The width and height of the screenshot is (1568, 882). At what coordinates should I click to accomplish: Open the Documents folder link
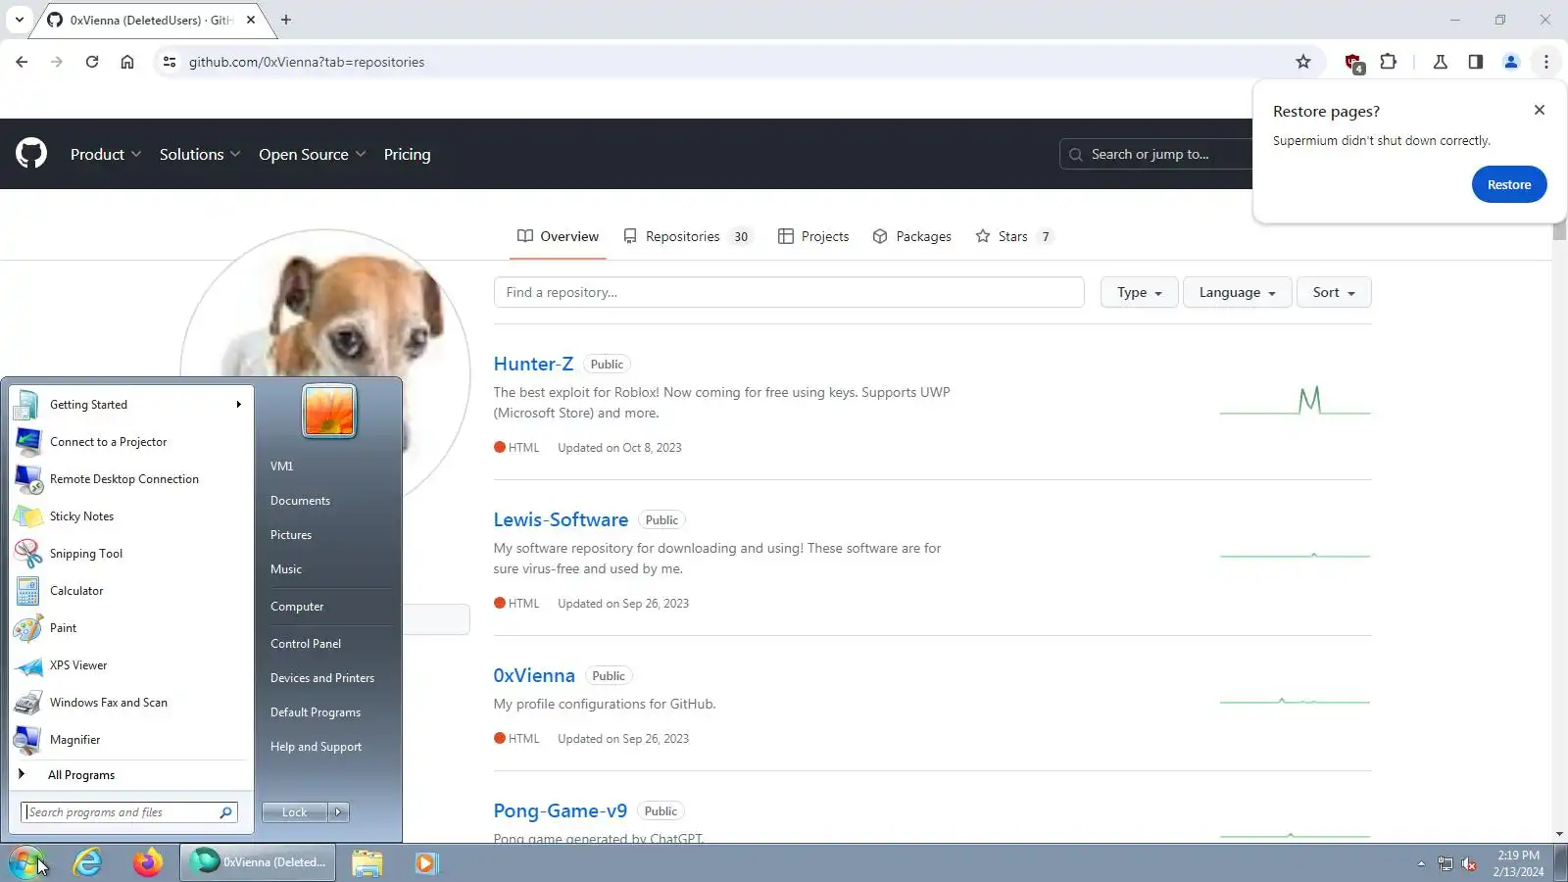tap(300, 501)
